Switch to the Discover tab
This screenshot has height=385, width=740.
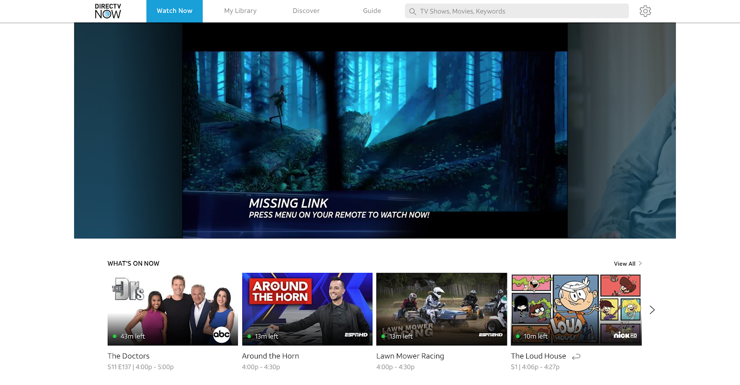(306, 11)
